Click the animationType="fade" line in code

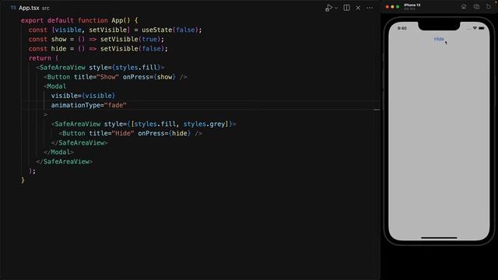pos(89,105)
